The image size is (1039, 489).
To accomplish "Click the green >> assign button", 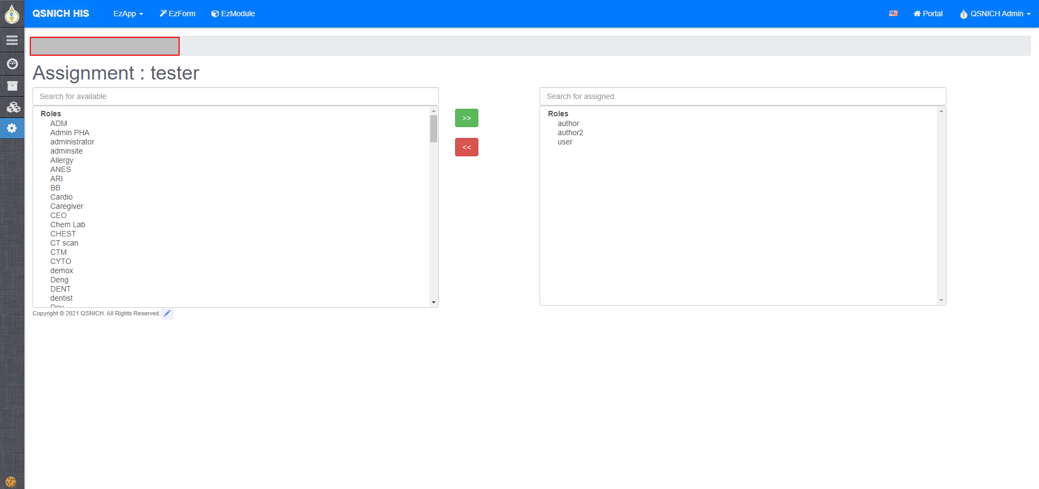I will [x=466, y=118].
